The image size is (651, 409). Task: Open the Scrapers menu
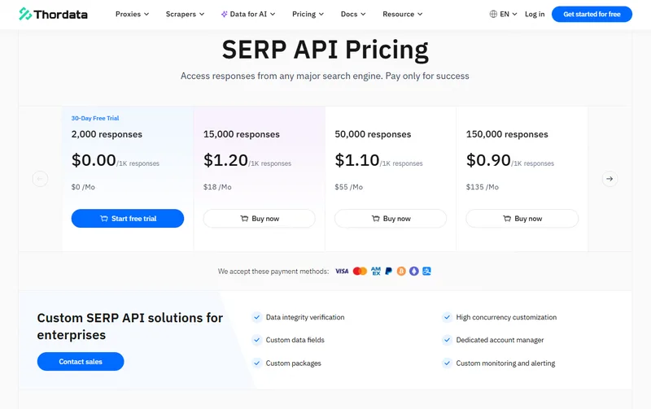pyautogui.click(x=185, y=14)
